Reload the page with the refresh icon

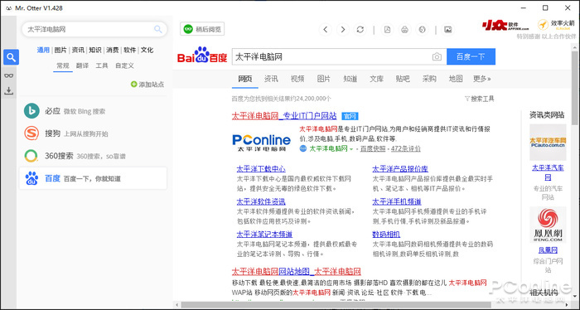click(x=360, y=30)
